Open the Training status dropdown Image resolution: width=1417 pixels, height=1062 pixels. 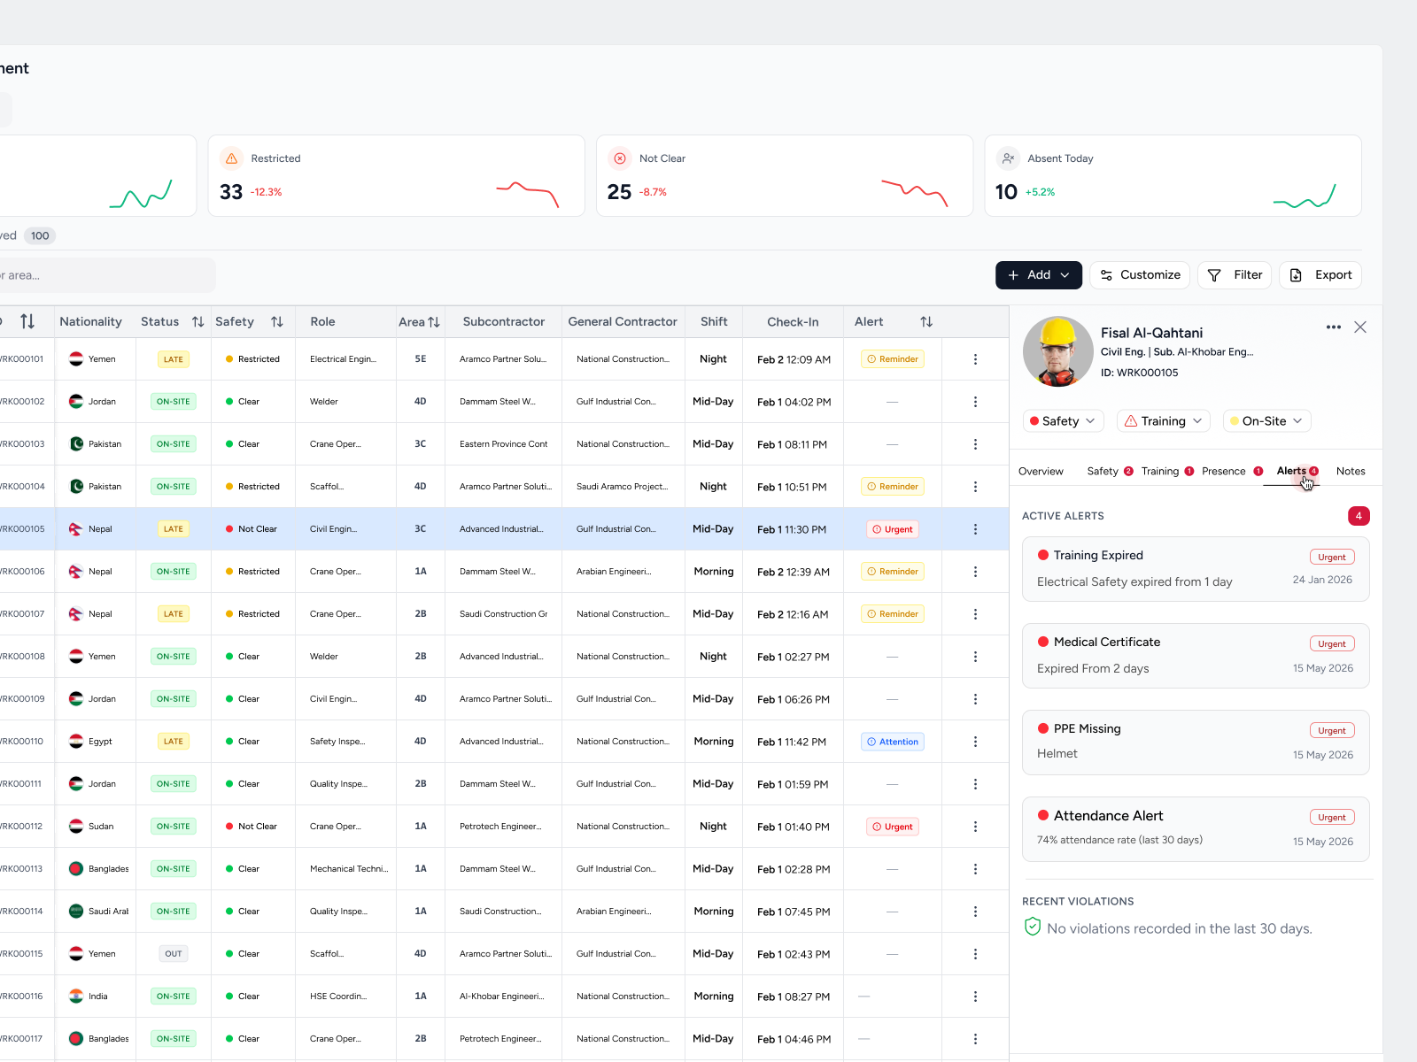[x=1165, y=421]
